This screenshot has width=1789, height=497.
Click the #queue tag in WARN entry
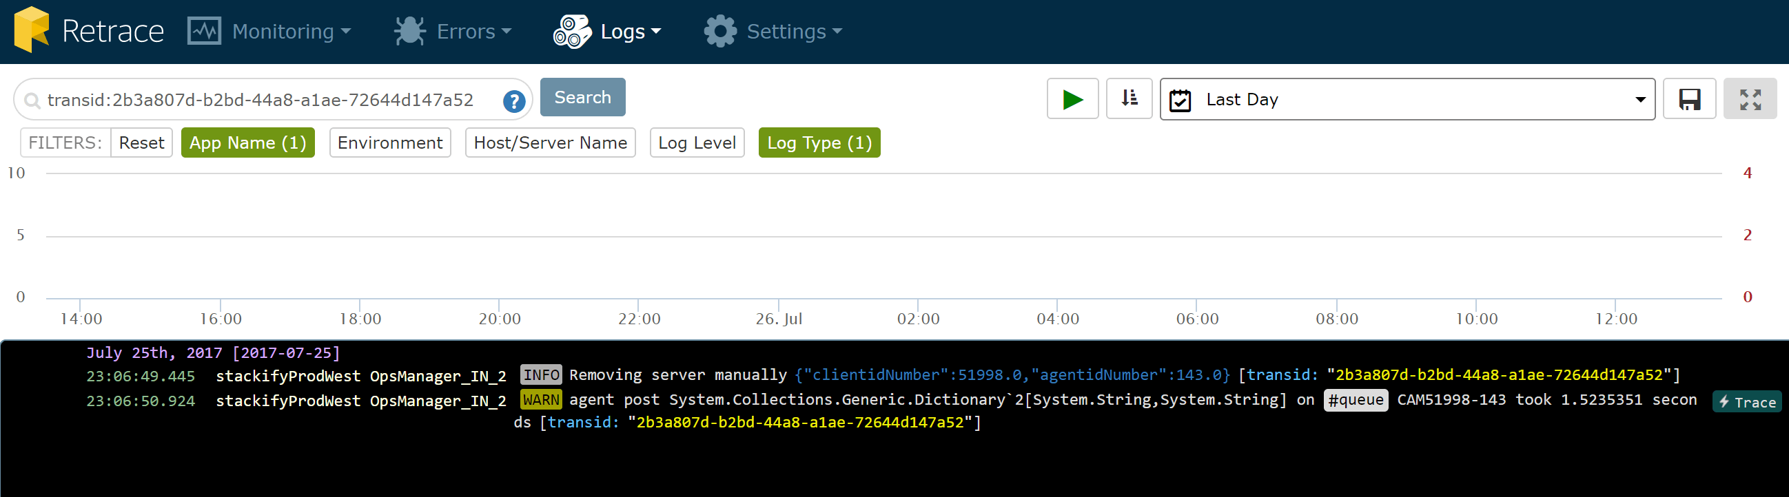coord(1356,400)
